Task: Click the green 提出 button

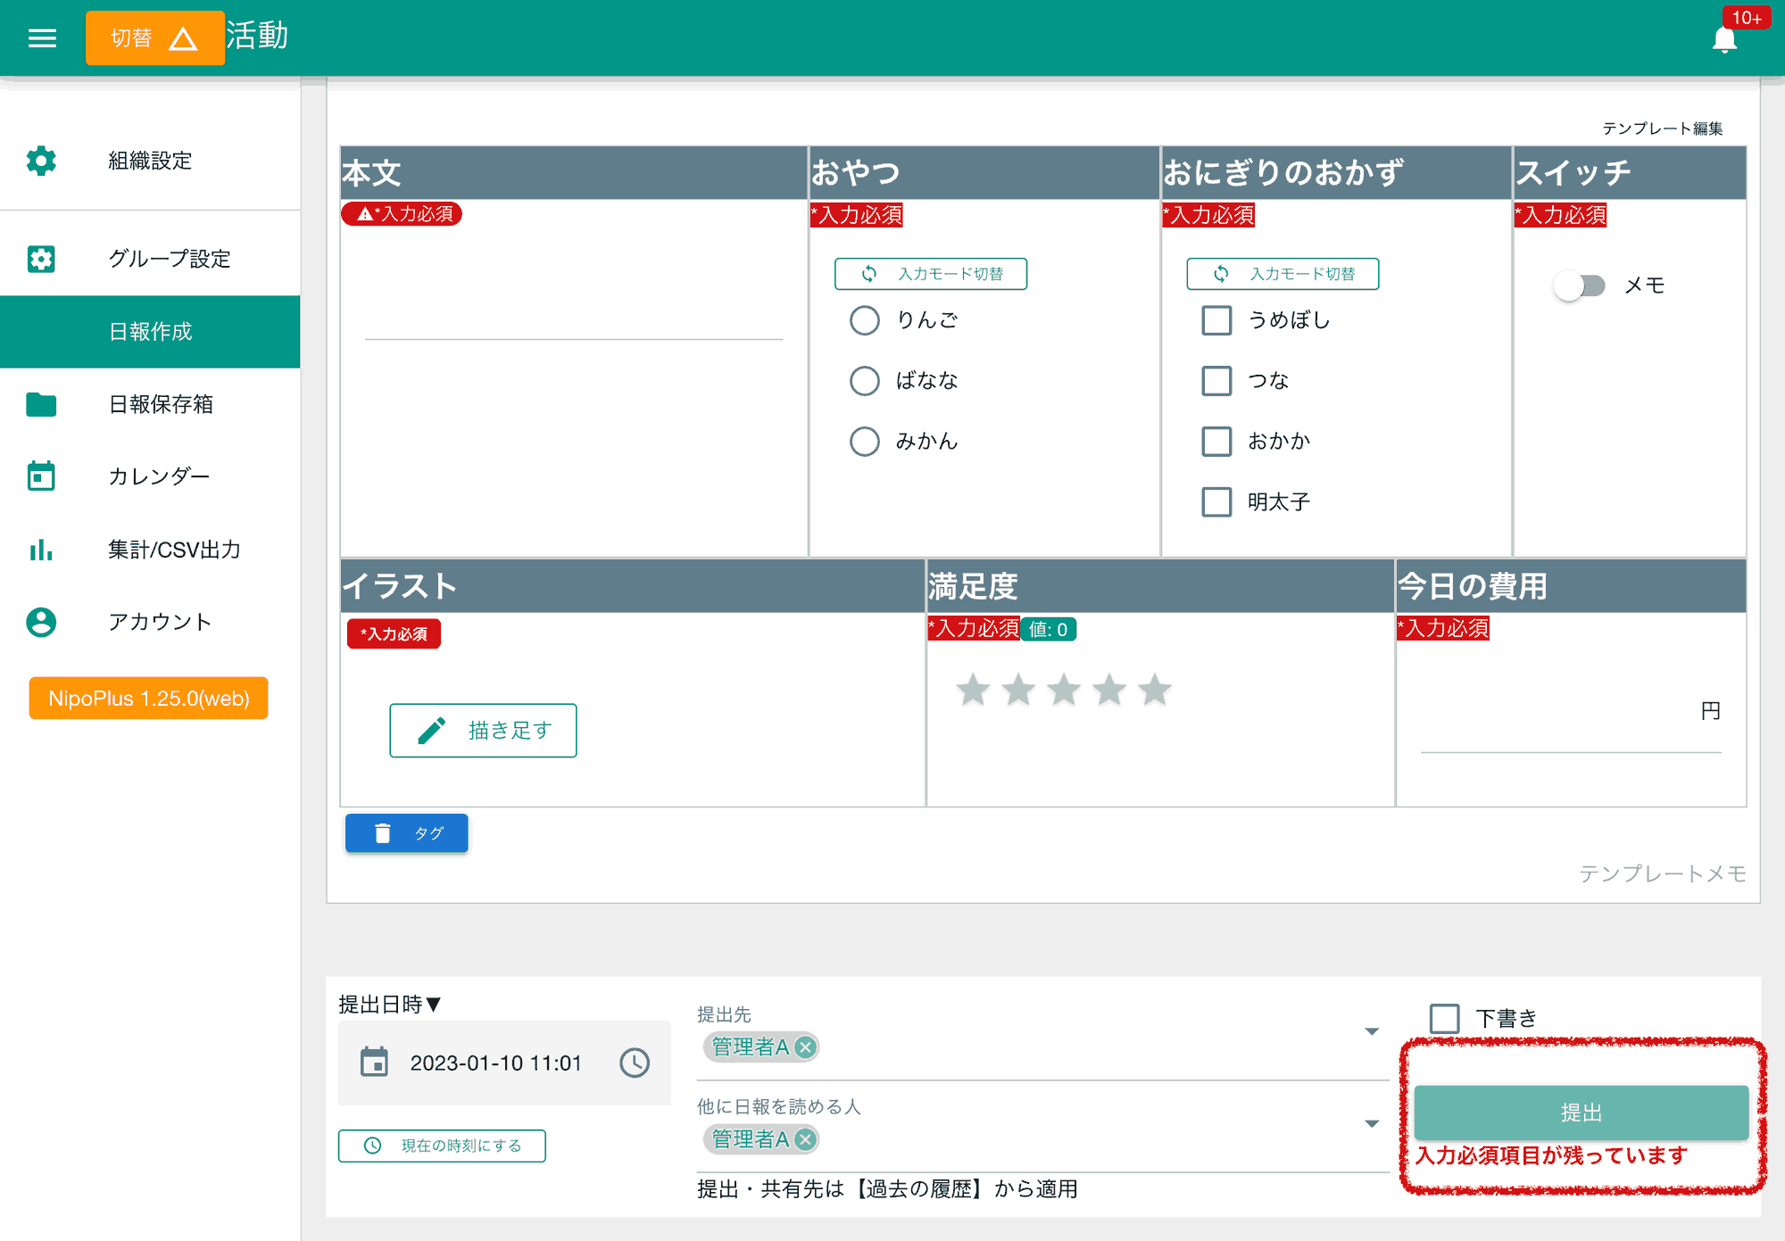Action: 1581,1113
